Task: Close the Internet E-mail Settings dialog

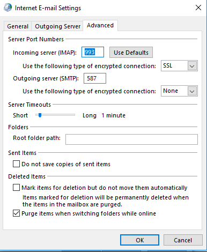Action: pyautogui.click(x=198, y=8)
